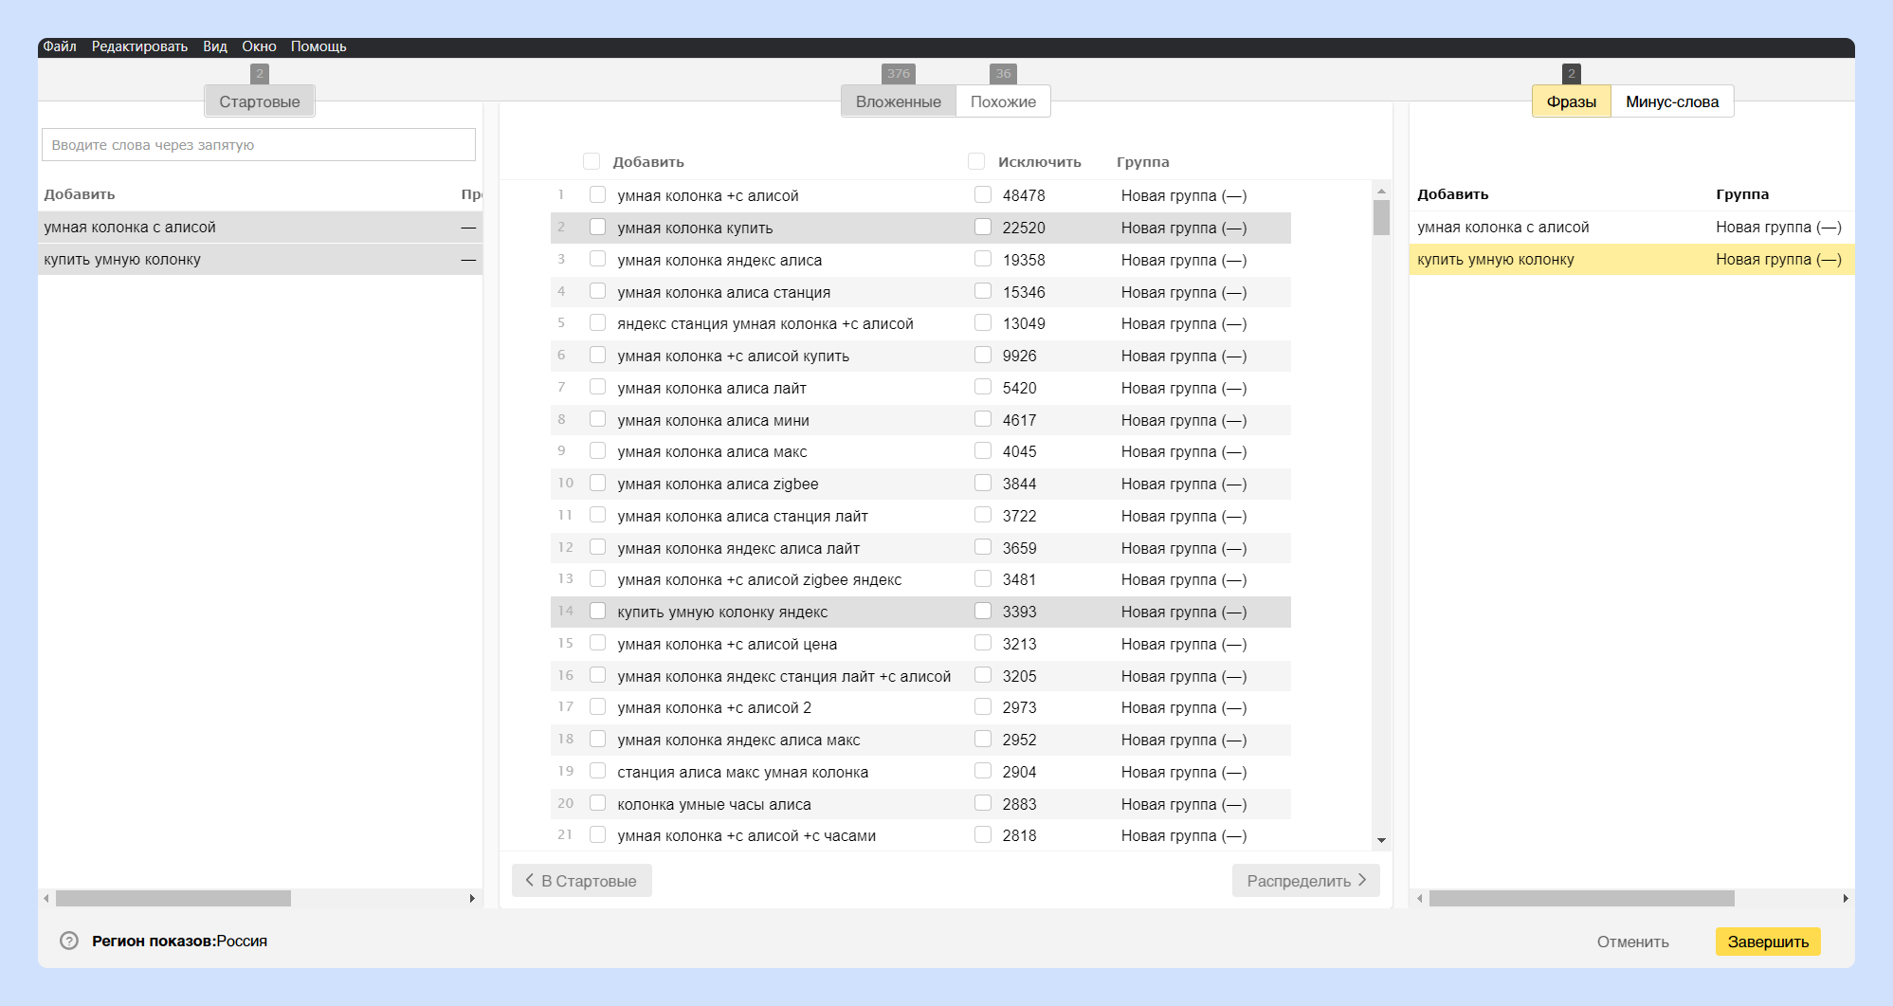Screen dimensions: 1893x1006
Task: Select the Стартовые tab
Action: 260,101
